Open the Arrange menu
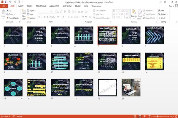Image resolution: width=178 pixels, height=118 pixels. 134,14
